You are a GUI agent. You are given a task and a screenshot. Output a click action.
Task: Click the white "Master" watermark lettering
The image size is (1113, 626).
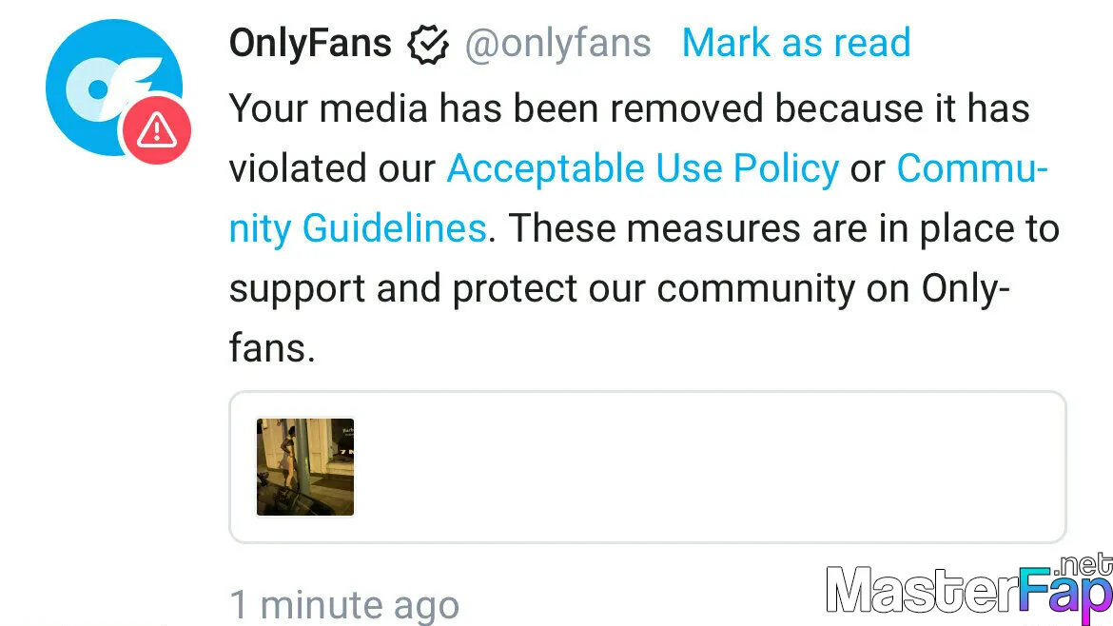pyautogui.click(x=922, y=591)
